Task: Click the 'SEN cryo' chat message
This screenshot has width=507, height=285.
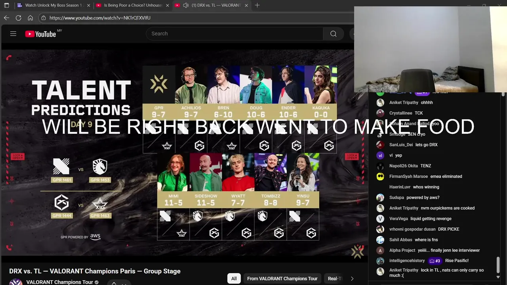Action: pos(416,134)
